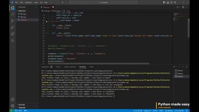Switch to the Terminal tab

82,67
